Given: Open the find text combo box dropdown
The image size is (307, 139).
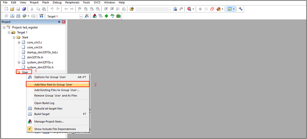Looking at the screenshot, I should tap(169, 9).
